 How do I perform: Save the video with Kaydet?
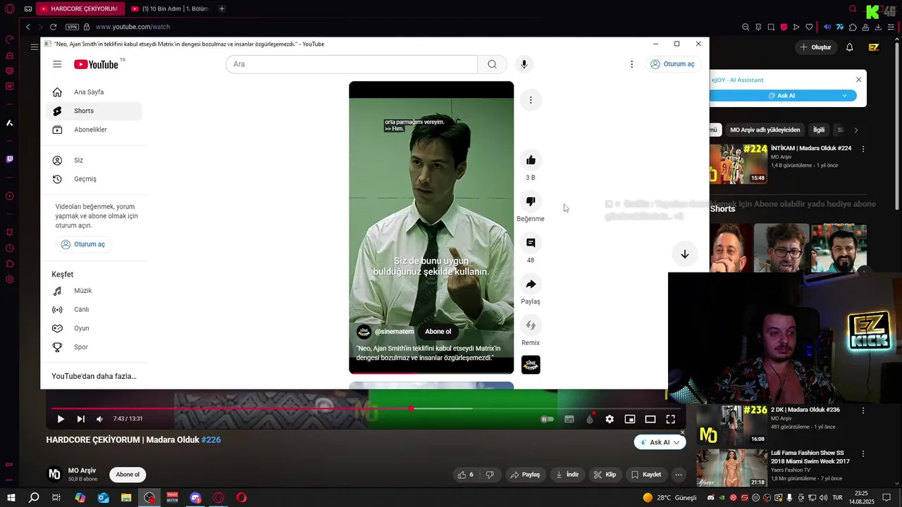[x=646, y=475]
